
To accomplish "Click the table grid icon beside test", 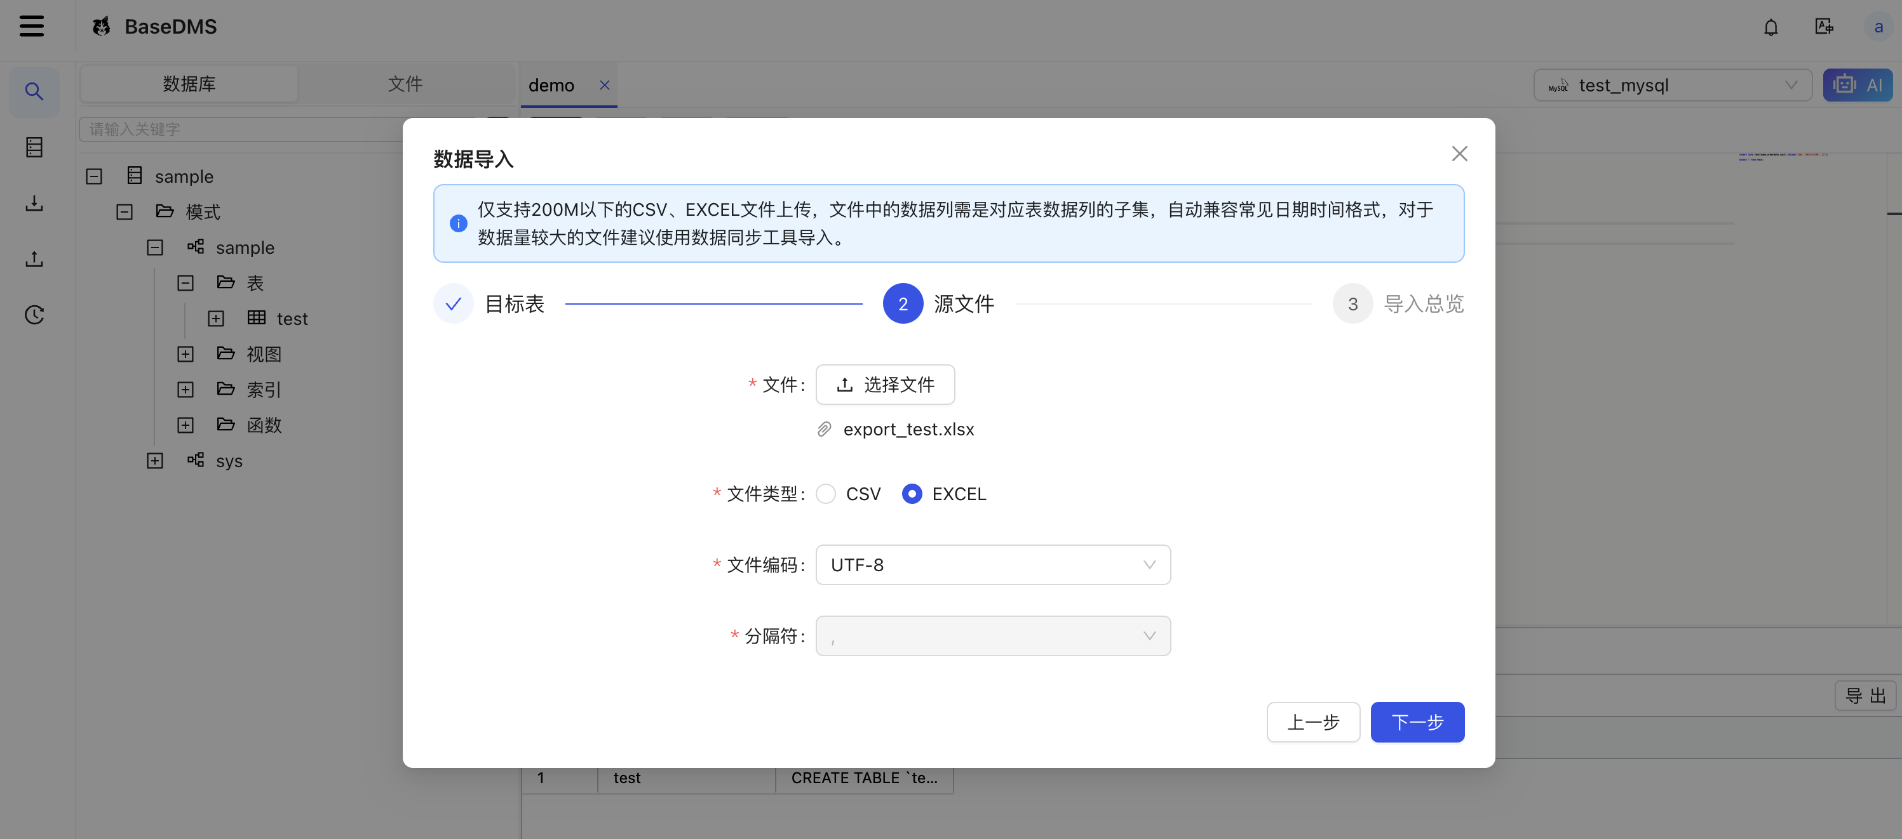I will point(256,317).
